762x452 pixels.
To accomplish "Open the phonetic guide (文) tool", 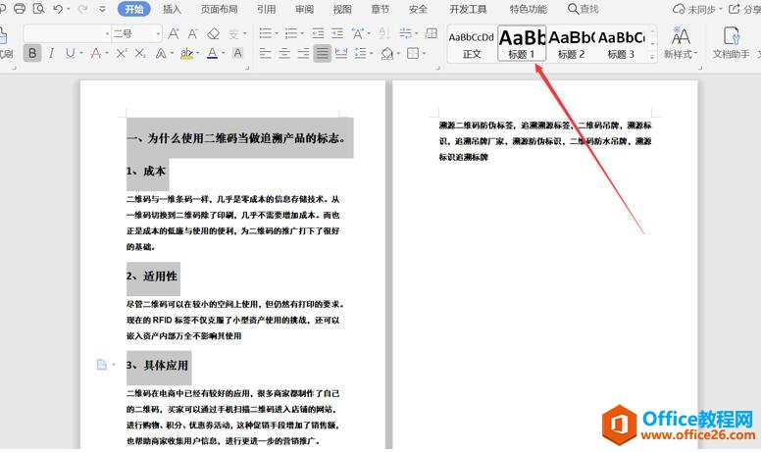I will (x=234, y=33).
